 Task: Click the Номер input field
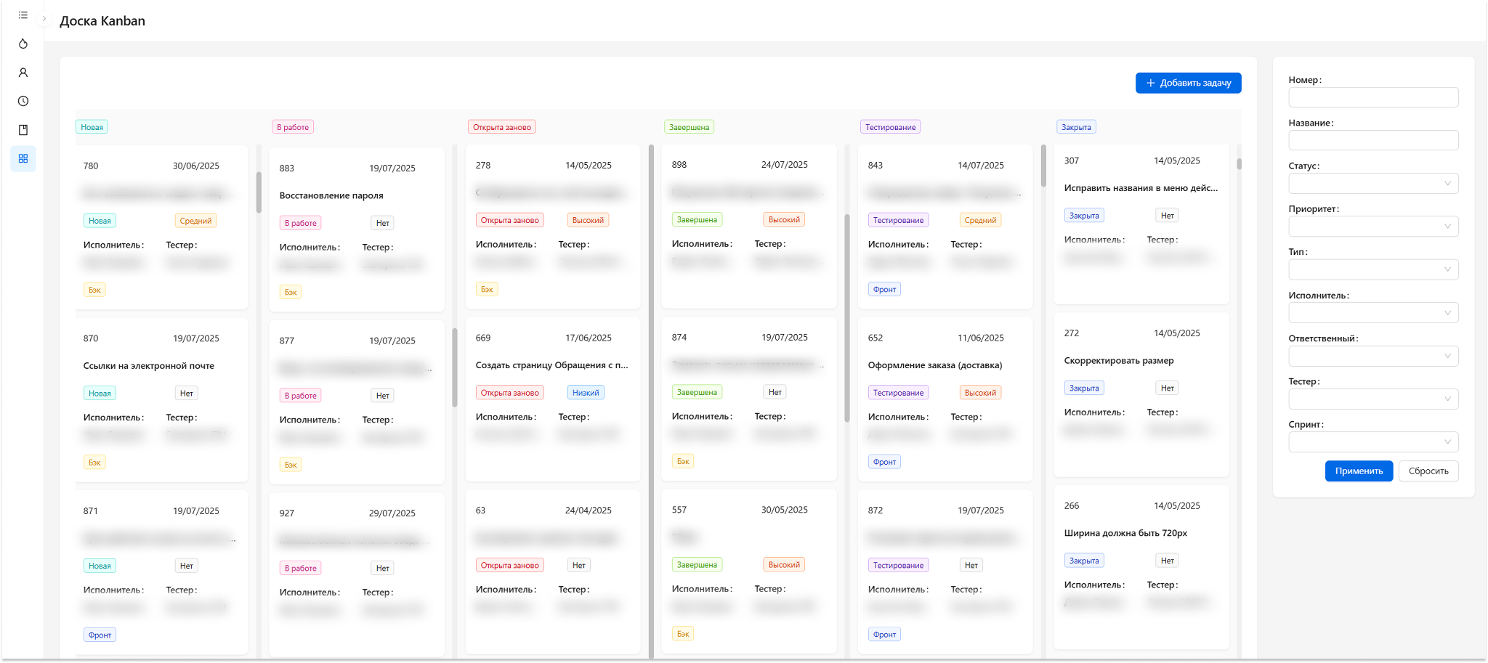coord(1372,97)
